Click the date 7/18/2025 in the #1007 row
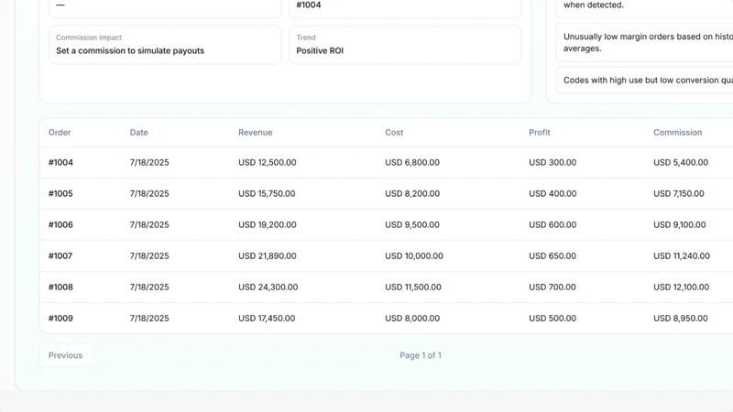The height and width of the screenshot is (412, 733). 149,256
